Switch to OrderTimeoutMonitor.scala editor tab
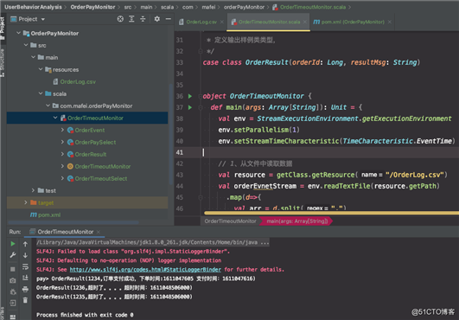 [269, 22]
